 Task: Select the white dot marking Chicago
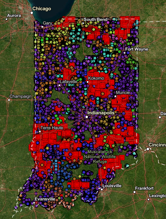coord(32,13)
